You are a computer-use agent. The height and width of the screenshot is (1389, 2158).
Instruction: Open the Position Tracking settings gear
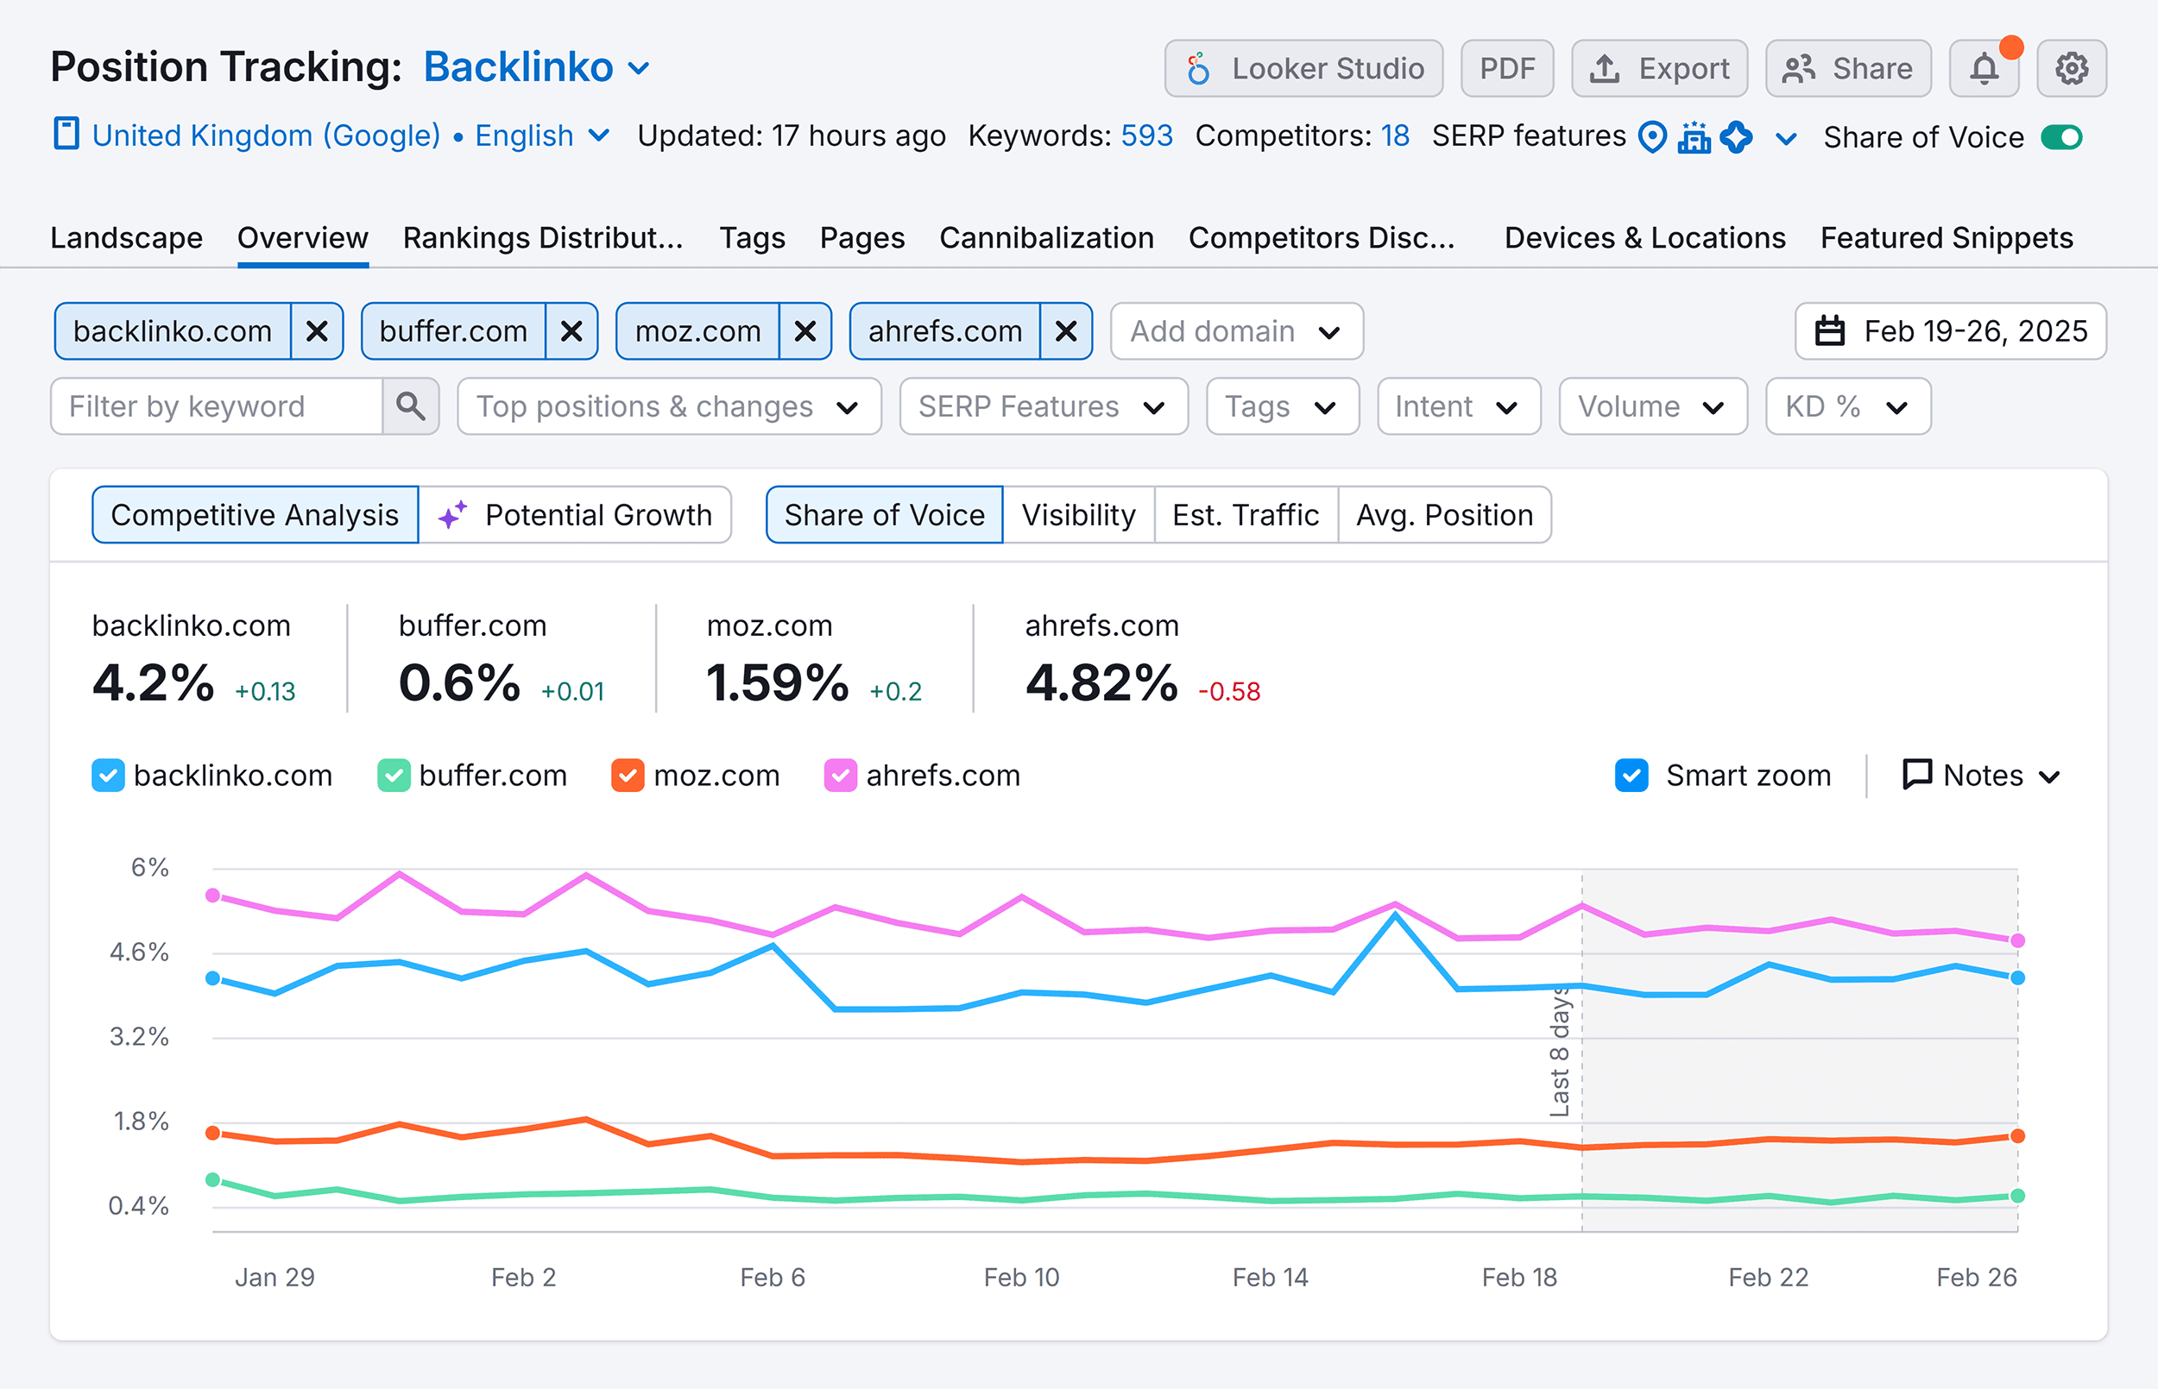(x=2072, y=67)
